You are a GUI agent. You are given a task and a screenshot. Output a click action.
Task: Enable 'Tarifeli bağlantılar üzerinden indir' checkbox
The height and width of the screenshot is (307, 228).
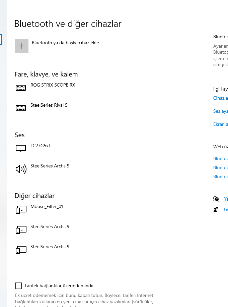click(x=18, y=286)
